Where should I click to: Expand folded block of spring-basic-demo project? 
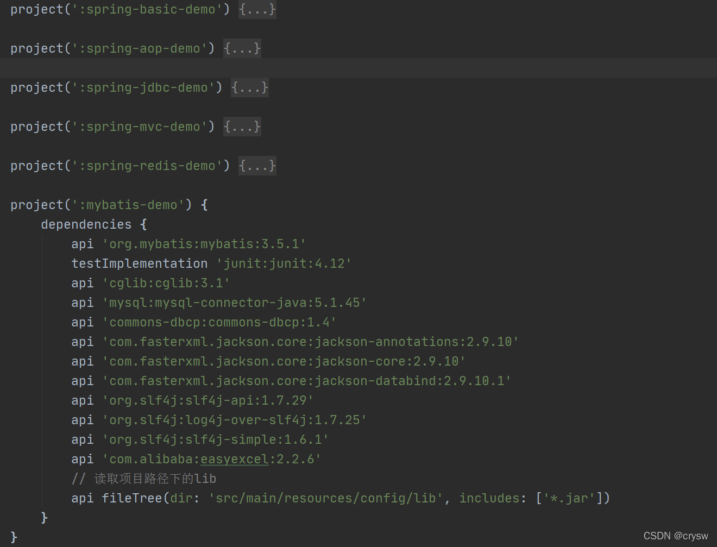click(257, 9)
